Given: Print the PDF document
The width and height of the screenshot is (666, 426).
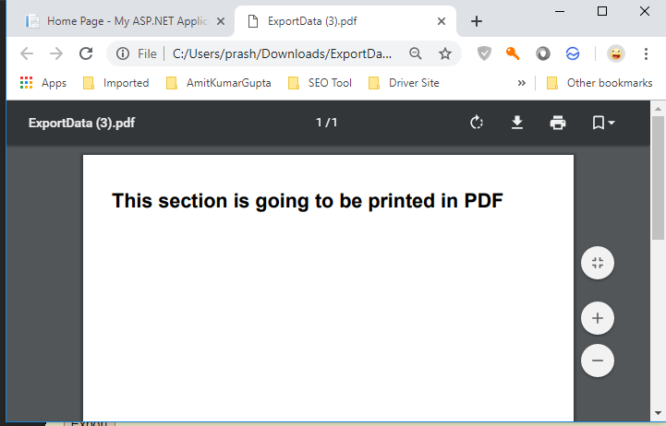Looking at the screenshot, I should (x=557, y=123).
